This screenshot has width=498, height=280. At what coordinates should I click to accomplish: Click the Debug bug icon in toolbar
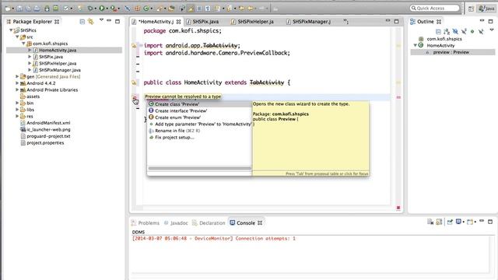click(x=90, y=9)
